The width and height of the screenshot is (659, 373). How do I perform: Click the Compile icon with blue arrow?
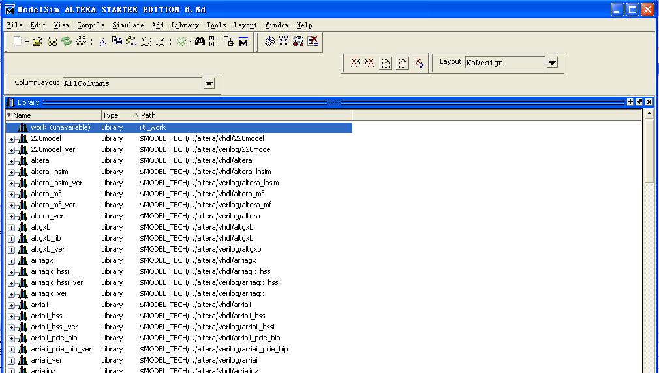tap(269, 40)
